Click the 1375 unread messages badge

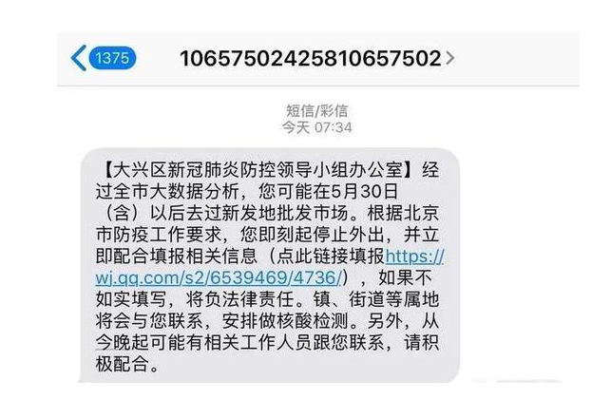point(112,58)
